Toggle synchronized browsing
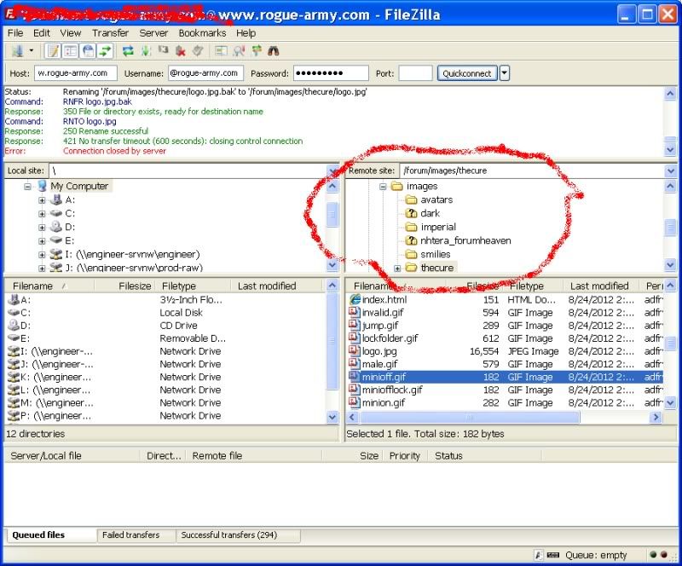The height and width of the screenshot is (566, 682). (x=257, y=51)
